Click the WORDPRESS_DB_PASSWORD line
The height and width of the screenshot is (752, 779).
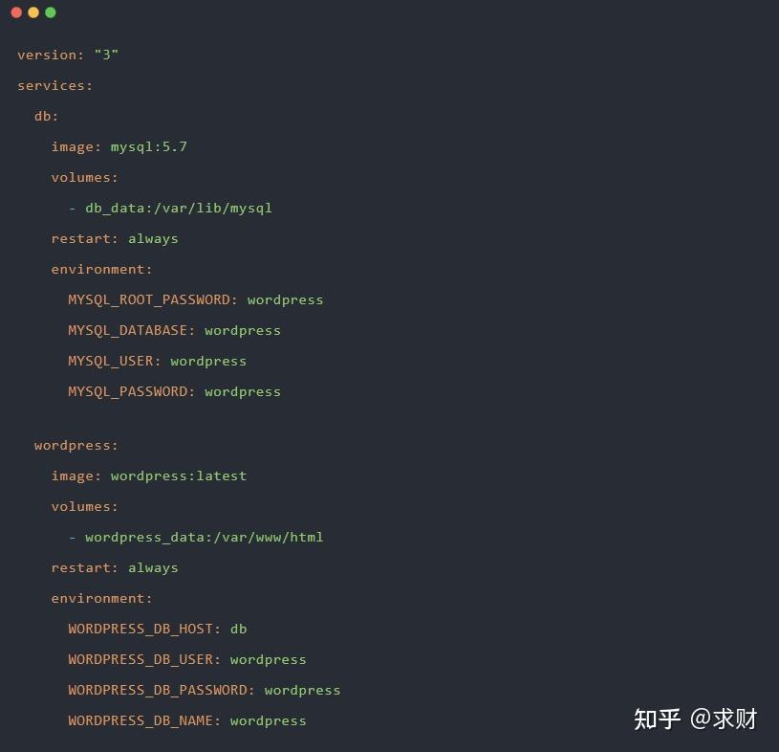[x=205, y=691]
